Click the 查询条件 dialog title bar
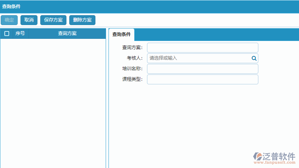This screenshot has height=168, width=299. tap(149, 6)
